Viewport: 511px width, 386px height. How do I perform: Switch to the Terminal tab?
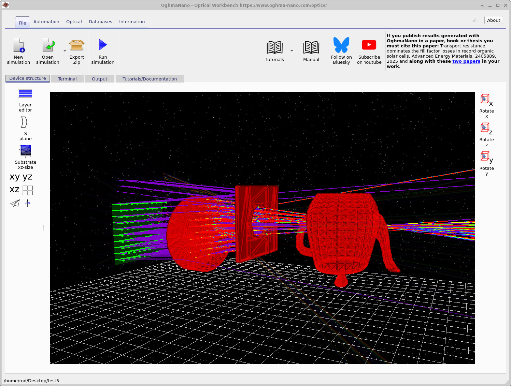67,79
